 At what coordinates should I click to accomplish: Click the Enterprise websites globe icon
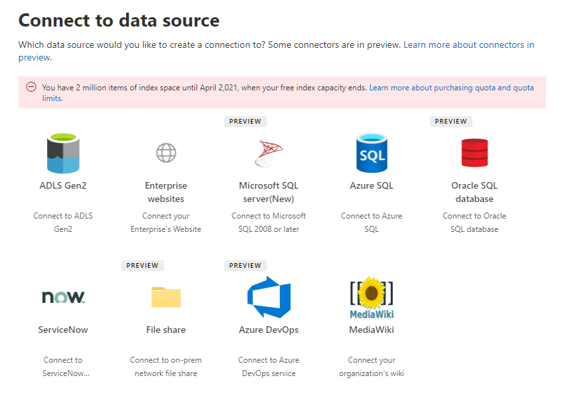click(166, 153)
